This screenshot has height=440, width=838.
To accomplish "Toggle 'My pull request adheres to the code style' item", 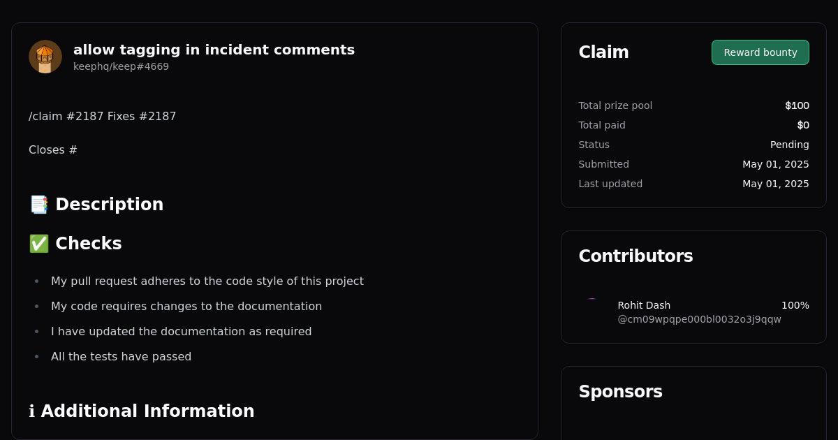I will point(207,281).
